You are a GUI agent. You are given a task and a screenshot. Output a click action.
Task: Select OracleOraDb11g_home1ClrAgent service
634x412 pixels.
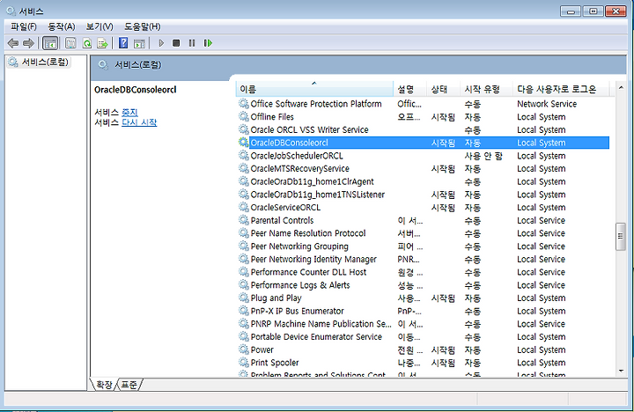pos(423,181)
